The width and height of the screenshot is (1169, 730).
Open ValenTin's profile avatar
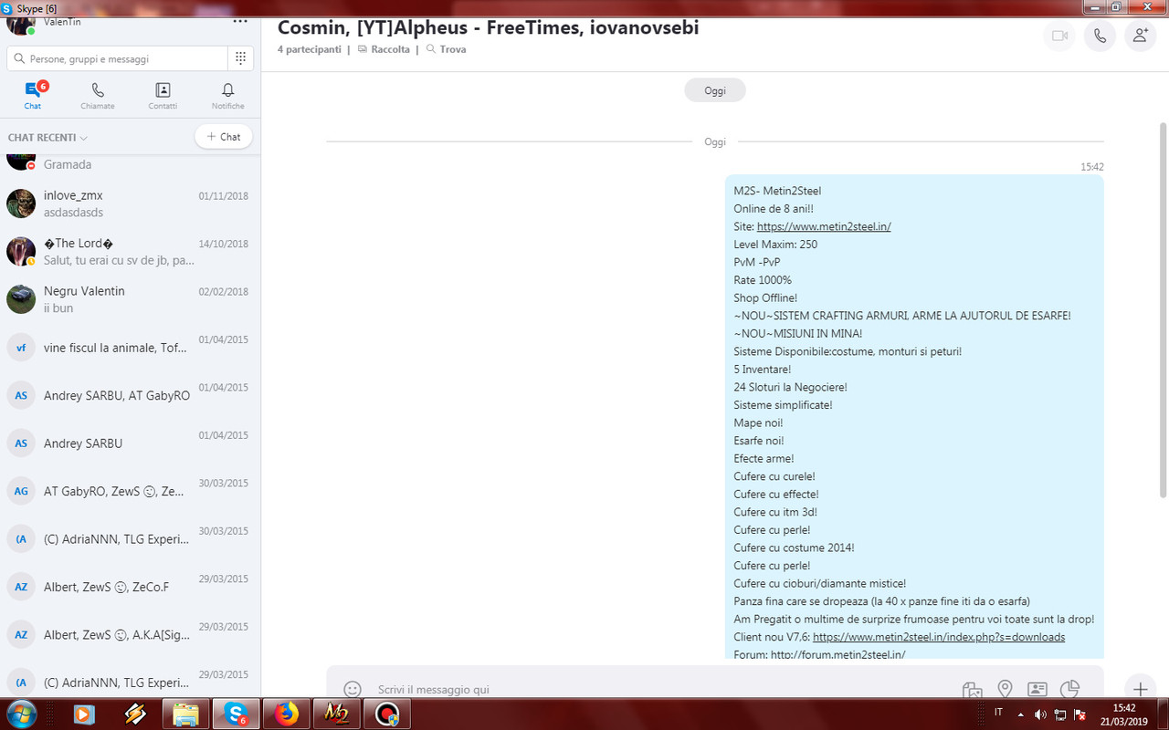(x=19, y=21)
